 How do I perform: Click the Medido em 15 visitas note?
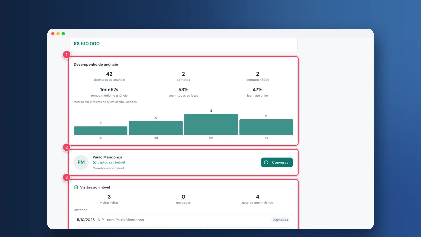106,102
